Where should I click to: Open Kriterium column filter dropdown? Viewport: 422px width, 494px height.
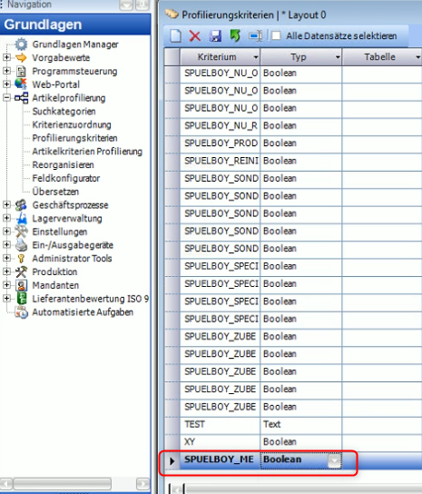click(x=256, y=57)
